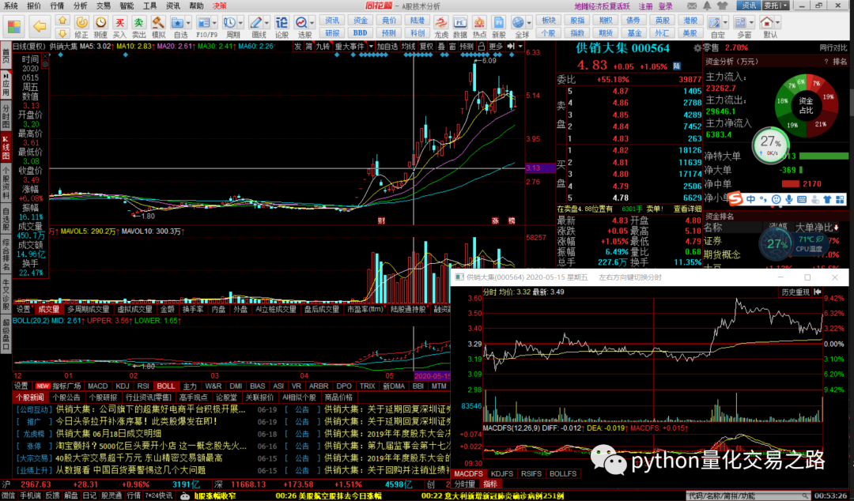The image size is (854, 501).
Task: Open the mail envelope icon in title bar
Action: click(x=692, y=6)
